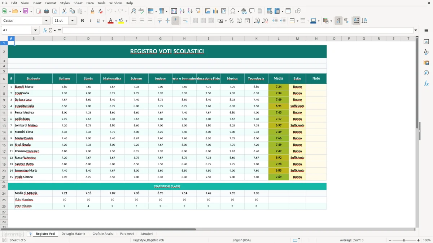433x243 pixels.
Task: Click the Cut scissors icon
Action: pyautogui.click(x=64, y=11)
